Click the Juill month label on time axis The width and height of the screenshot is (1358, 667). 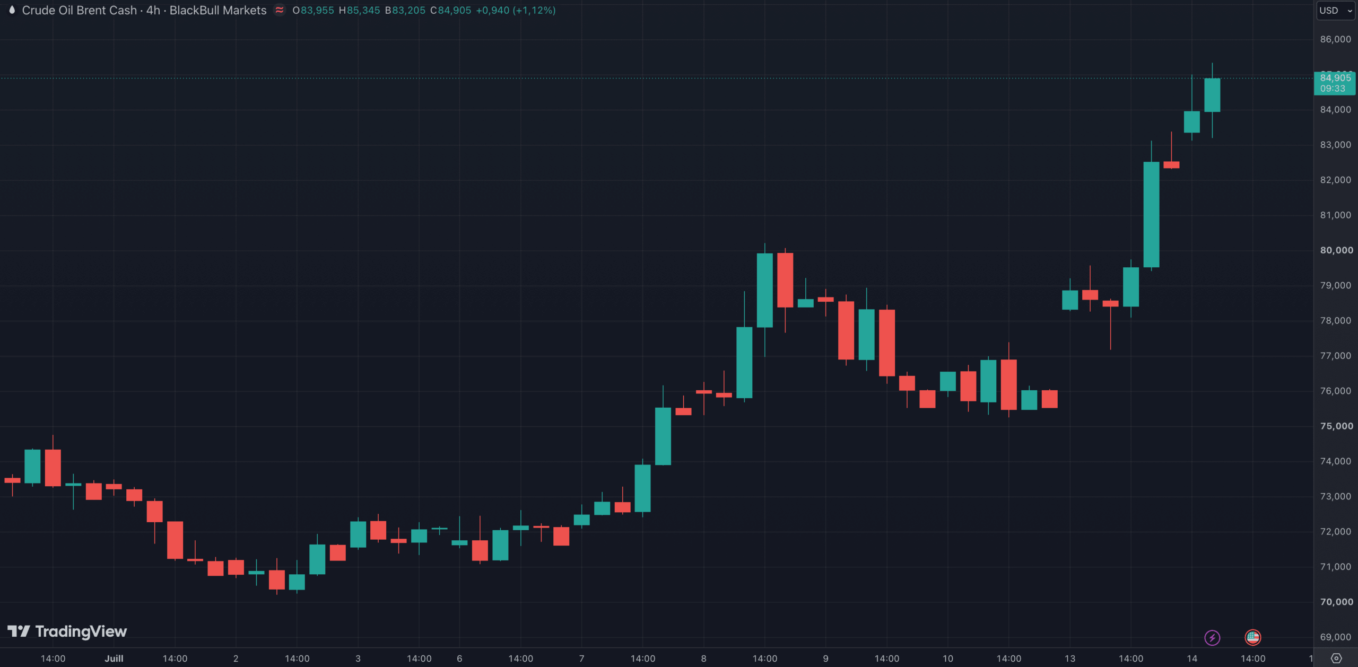tap(114, 659)
